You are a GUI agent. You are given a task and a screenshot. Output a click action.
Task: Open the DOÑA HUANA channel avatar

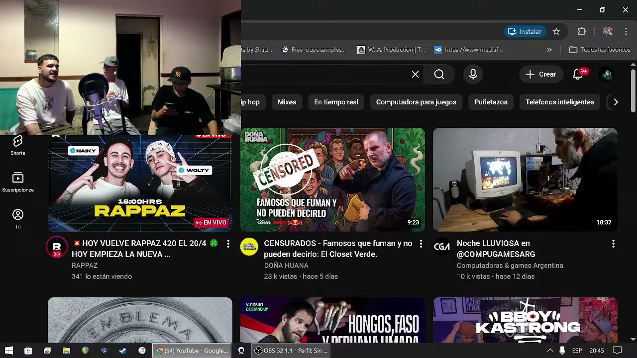point(249,247)
